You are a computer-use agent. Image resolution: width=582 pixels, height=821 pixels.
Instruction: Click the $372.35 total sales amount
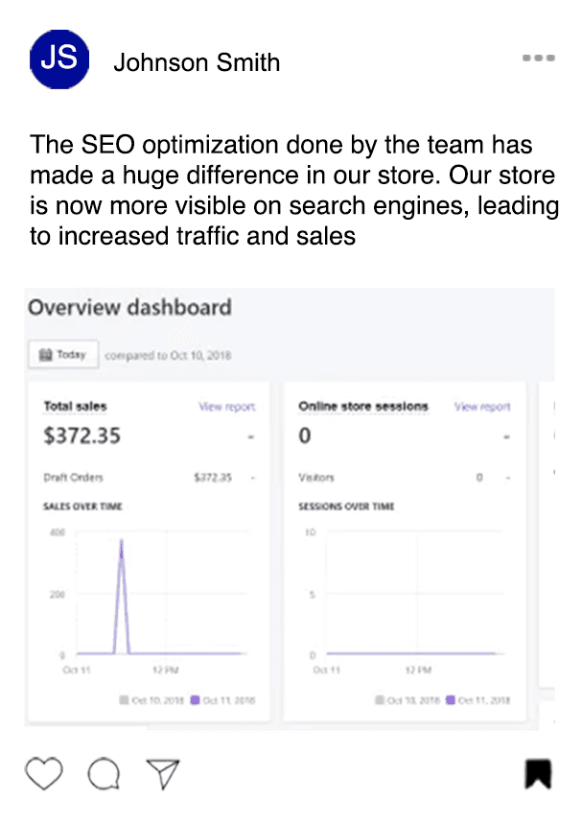[x=82, y=435]
